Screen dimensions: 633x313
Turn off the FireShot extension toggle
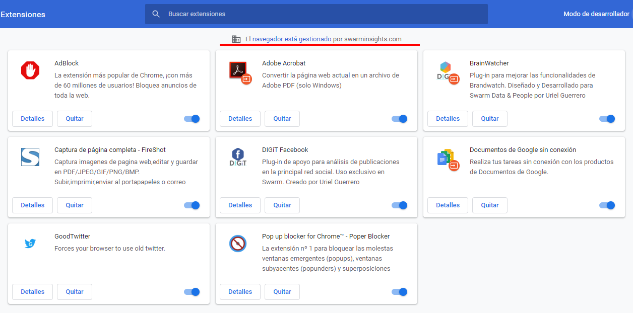tap(192, 205)
